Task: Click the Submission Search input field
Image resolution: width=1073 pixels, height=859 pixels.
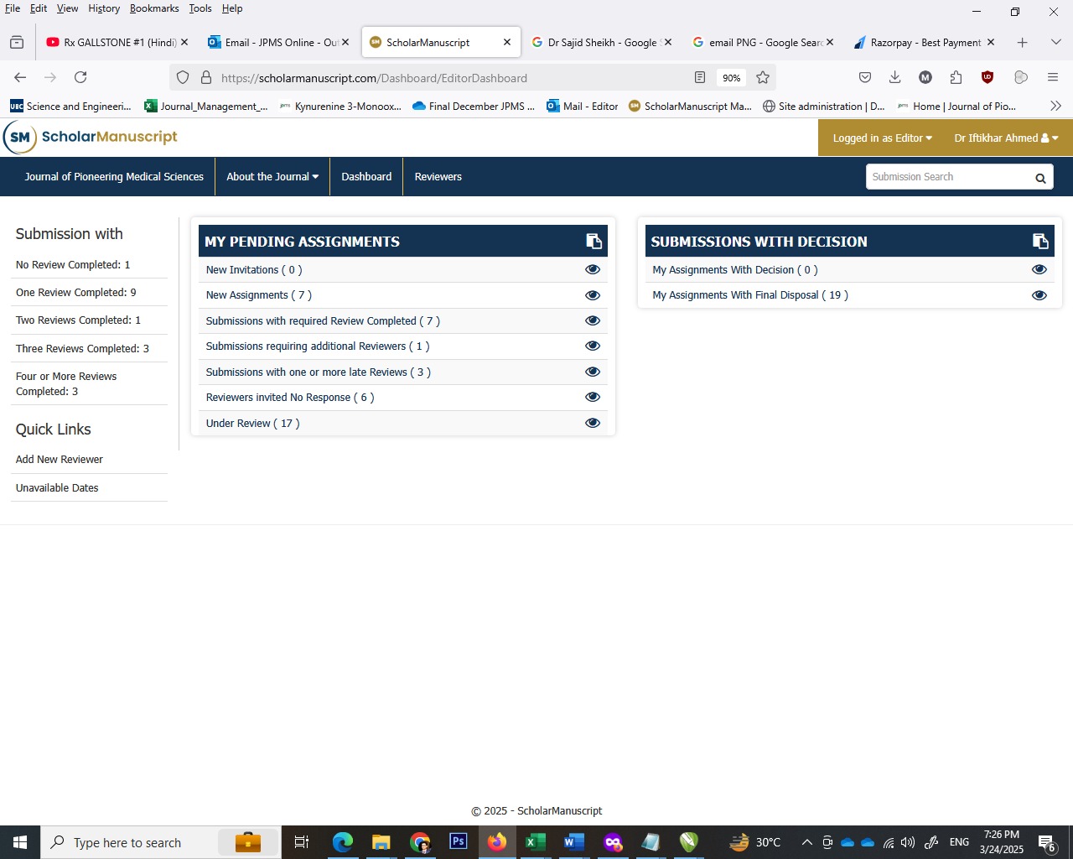Action: pos(947,177)
